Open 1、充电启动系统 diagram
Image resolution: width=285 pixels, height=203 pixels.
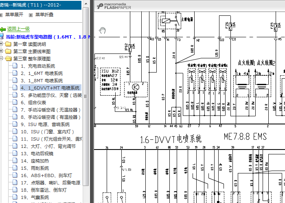[x=38, y=66]
